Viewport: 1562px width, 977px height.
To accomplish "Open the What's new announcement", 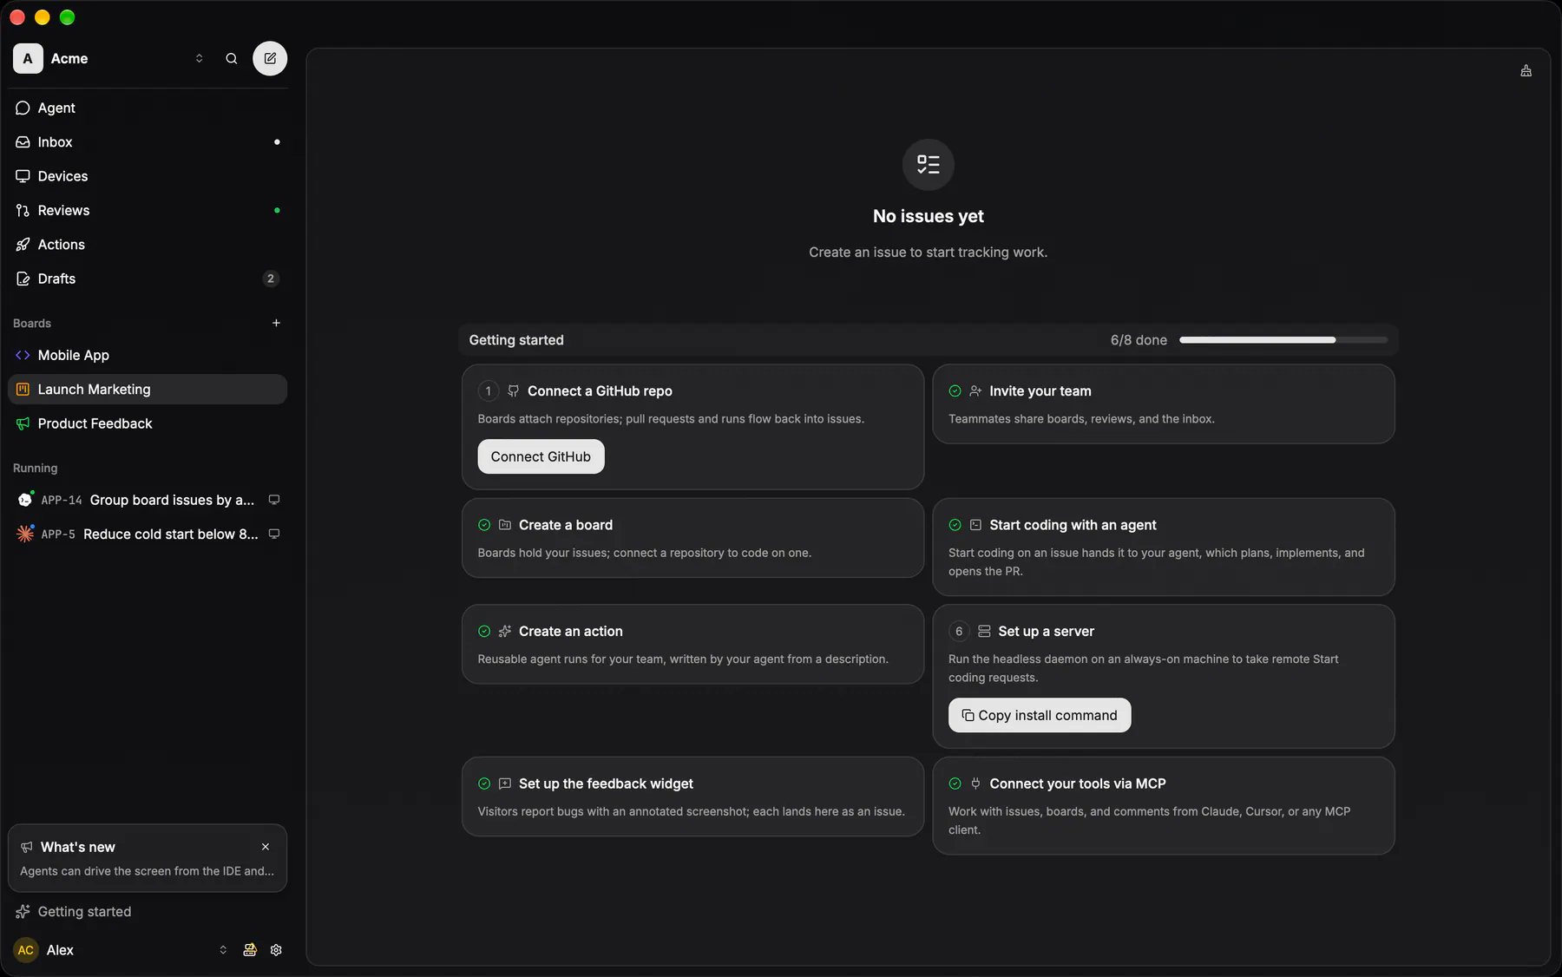I will click(148, 858).
